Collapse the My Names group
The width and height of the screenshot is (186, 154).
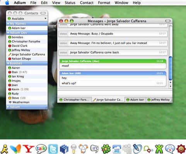[x=8, y=24]
